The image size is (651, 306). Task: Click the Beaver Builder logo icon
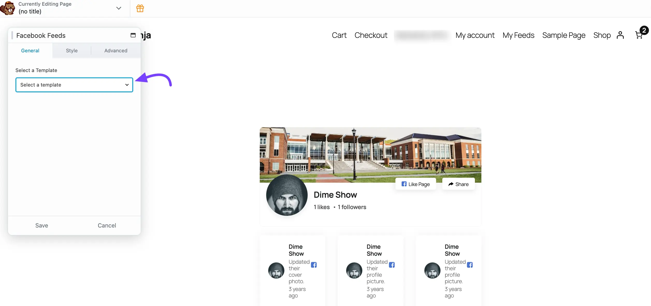tap(8, 8)
